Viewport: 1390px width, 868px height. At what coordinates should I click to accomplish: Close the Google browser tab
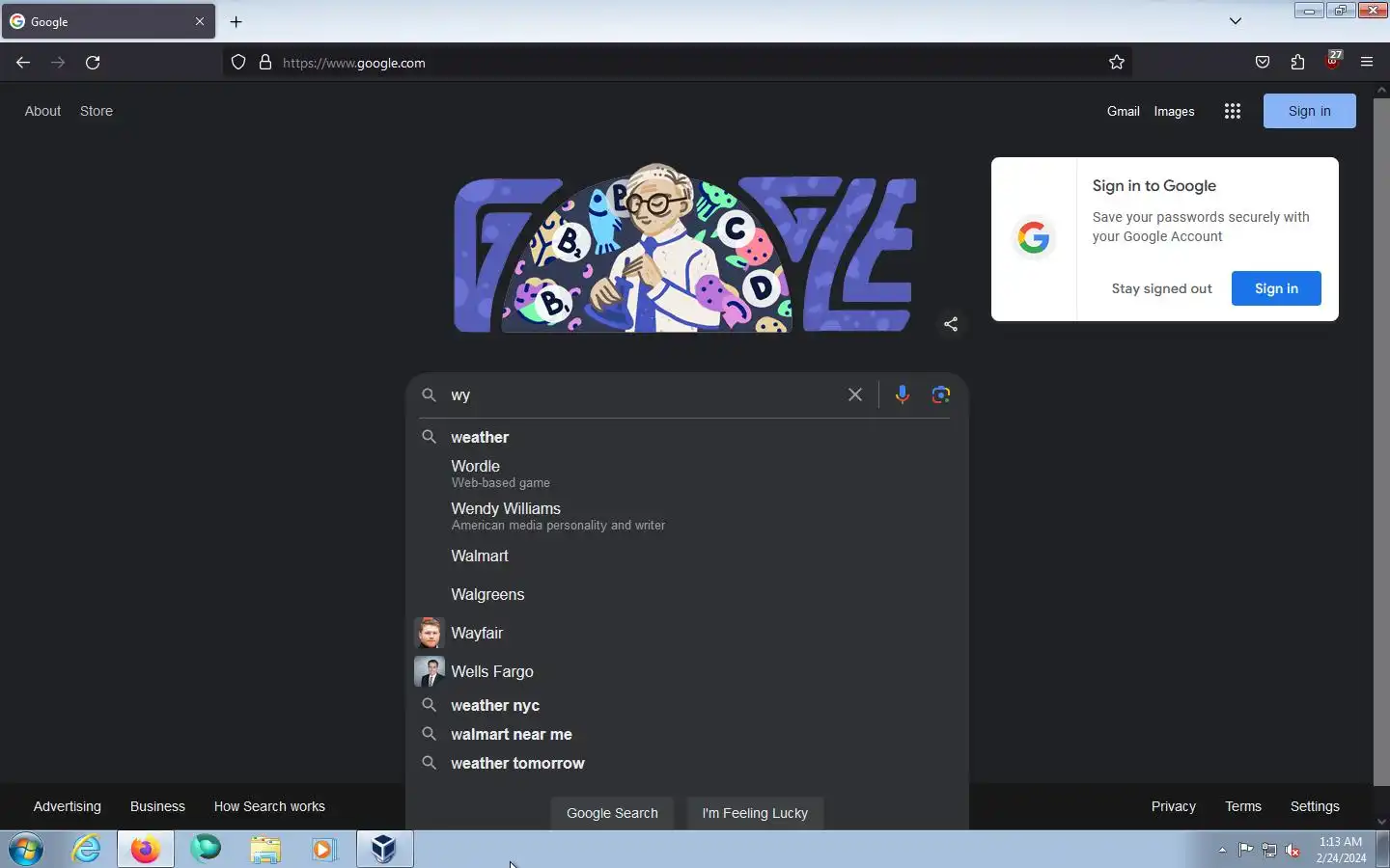pyautogui.click(x=200, y=21)
